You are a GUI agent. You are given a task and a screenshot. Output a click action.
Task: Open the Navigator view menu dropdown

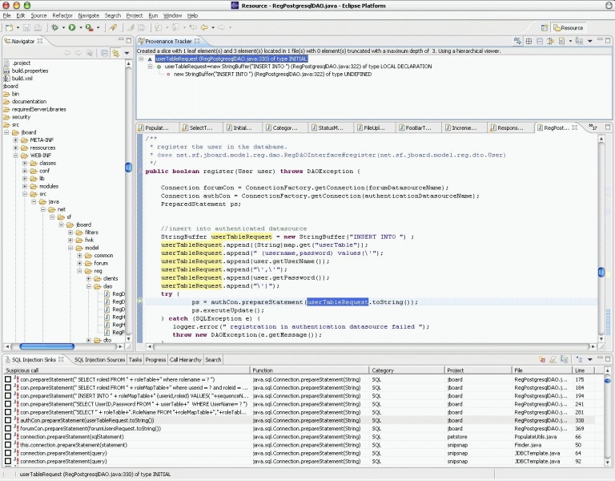127,53
